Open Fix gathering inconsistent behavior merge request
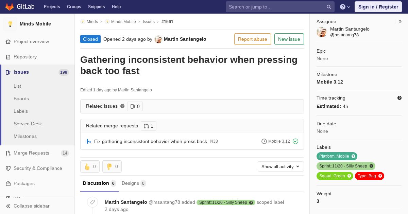This screenshot has width=408, height=214. pos(151,141)
